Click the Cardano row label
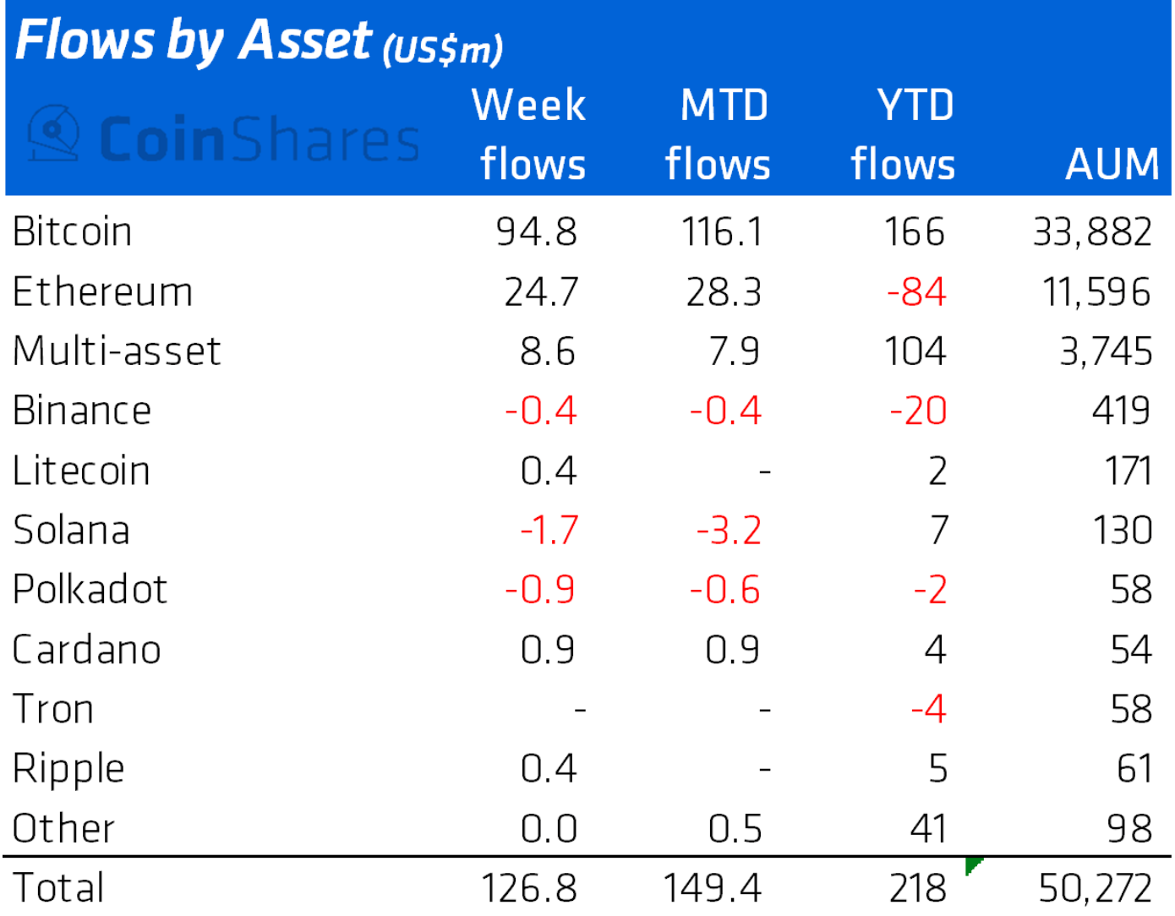 [87, 649]
